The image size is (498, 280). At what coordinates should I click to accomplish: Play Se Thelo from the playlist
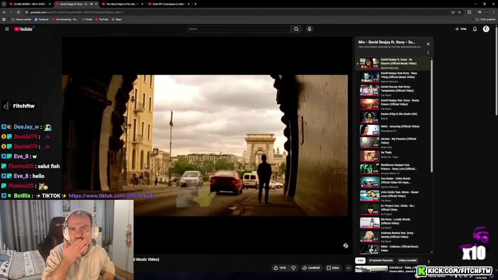(393, 156)
